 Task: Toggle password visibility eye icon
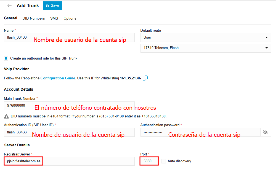click(x=266, y=132)
